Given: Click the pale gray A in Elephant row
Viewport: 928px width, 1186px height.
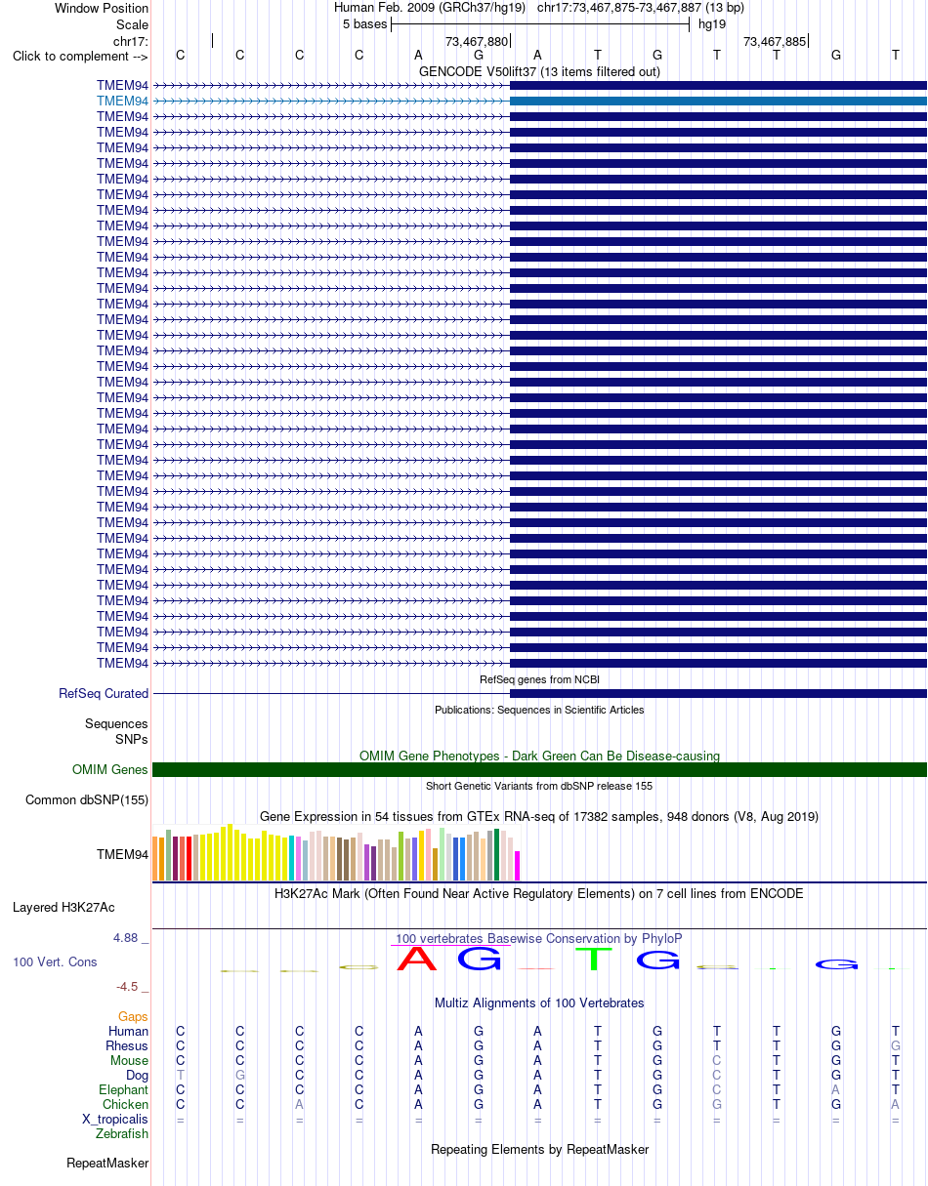Looking at the screenshot, I should pos(835,1089).
